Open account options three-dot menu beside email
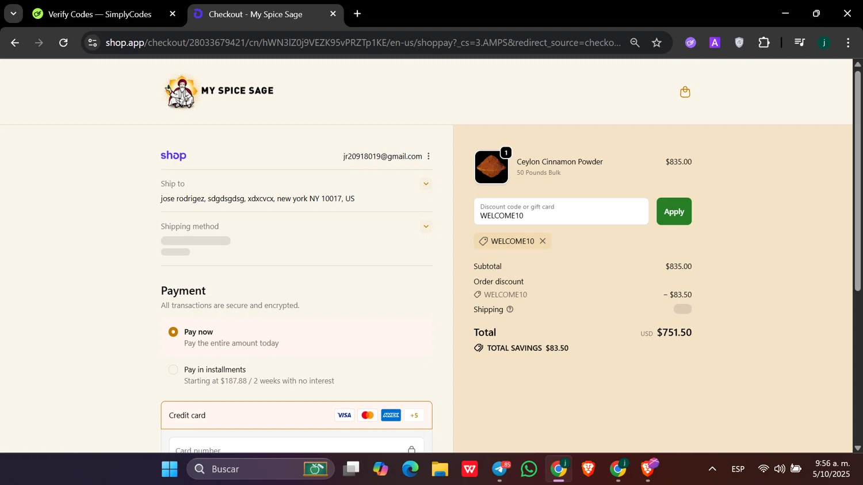Screen dimensions: 863x485 429,156
